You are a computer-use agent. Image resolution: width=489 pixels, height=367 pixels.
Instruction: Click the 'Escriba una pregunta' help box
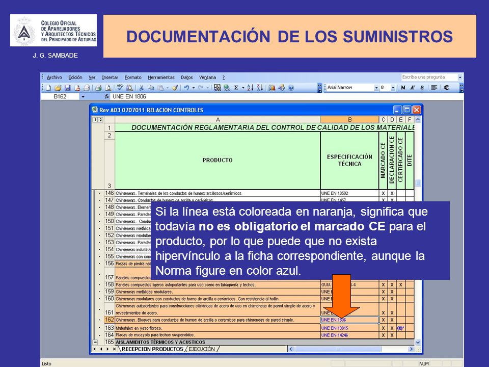(x=429, y=77)
